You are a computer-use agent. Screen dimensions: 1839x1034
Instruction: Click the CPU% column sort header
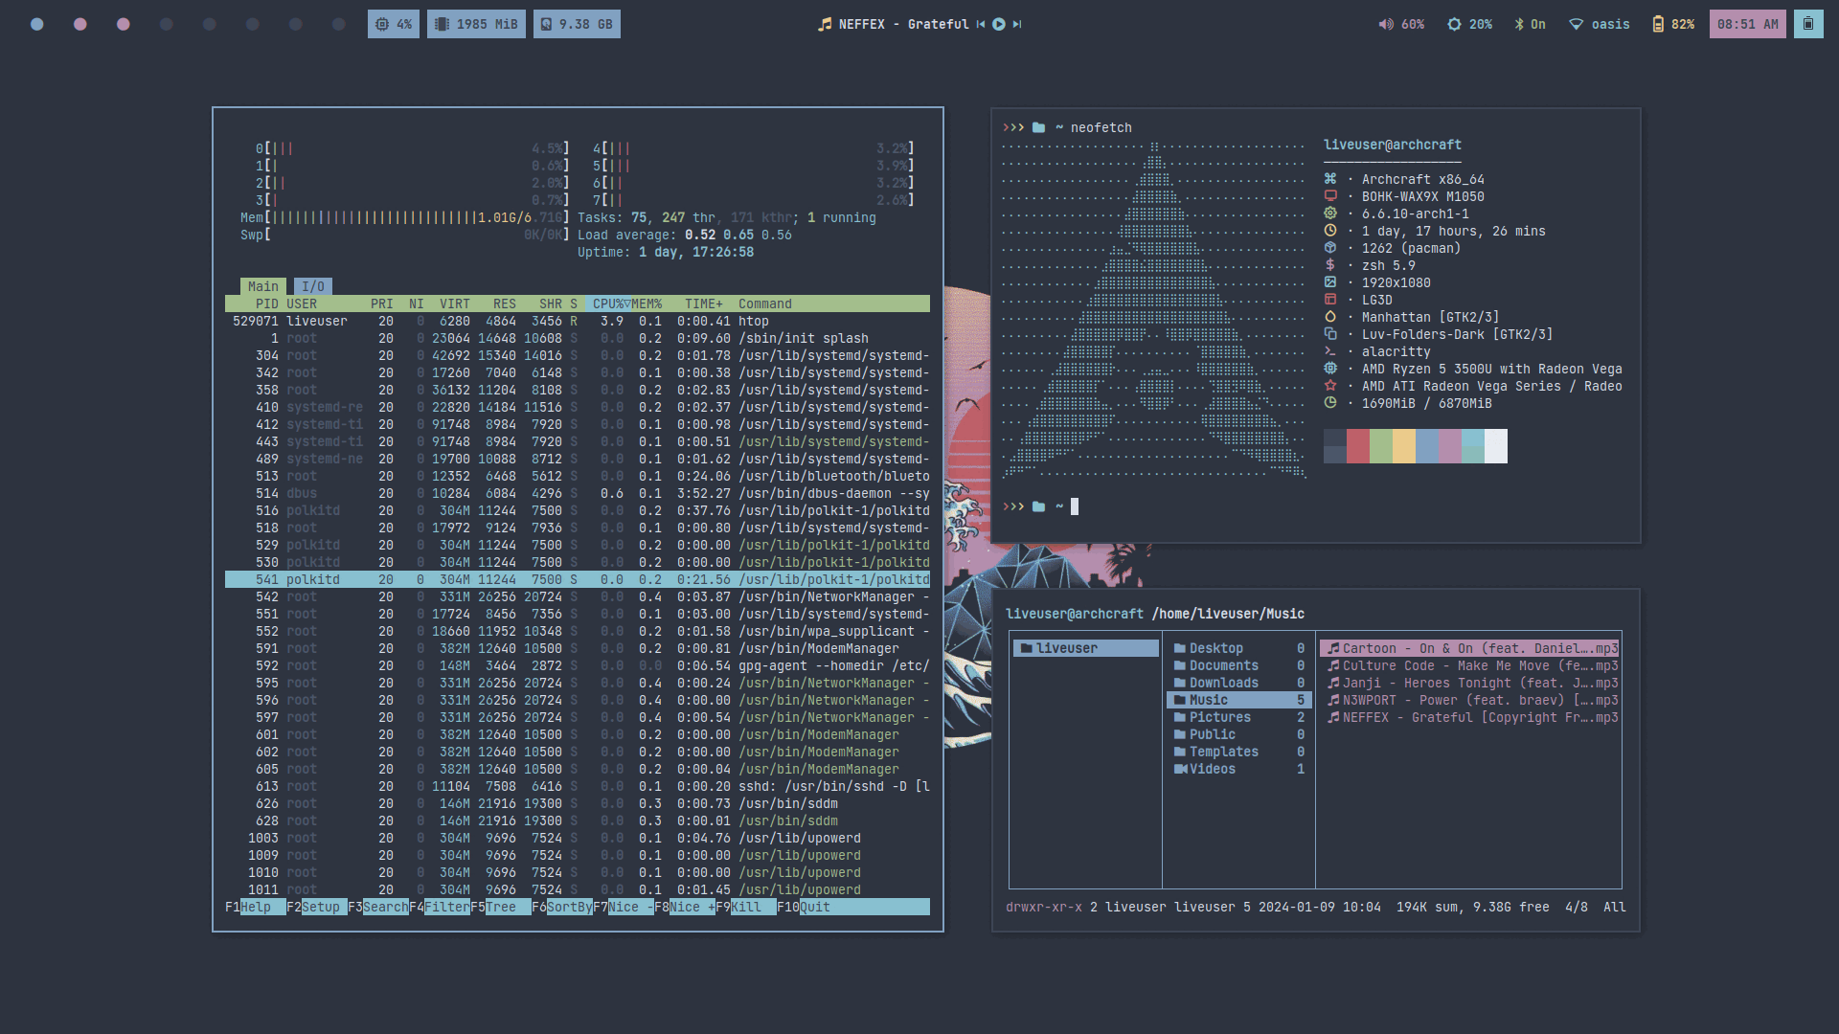pyautogui.click(x=608, y=303)
